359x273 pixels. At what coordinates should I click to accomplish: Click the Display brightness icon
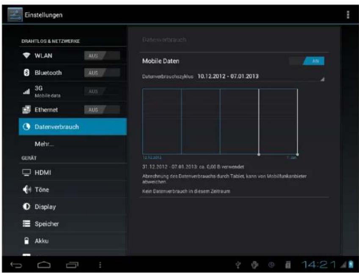[27, 207]
